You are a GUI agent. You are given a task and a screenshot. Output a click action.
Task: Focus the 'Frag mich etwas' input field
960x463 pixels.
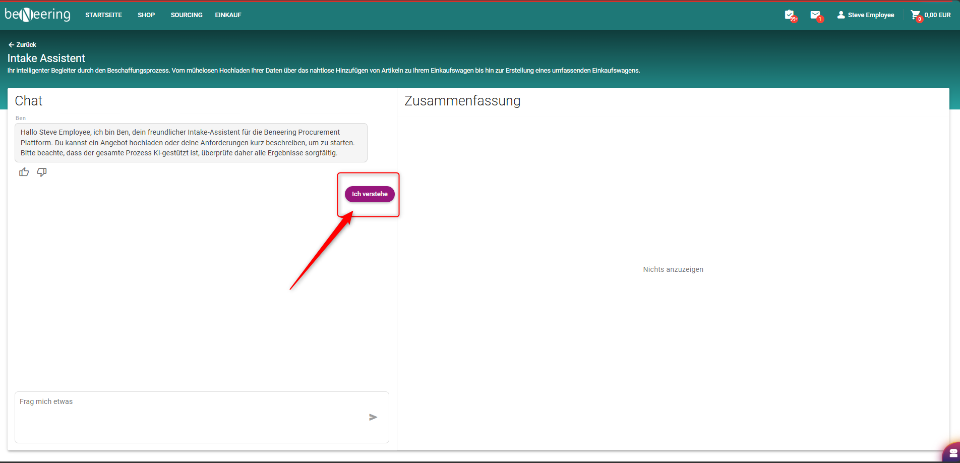(202, 417)
